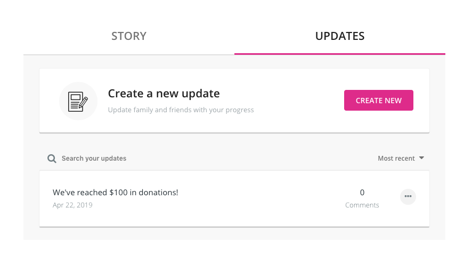Image resolution: width=472 pixels, height=258 pixels.
Task: Click the caret arrow next to Most recent
Action: pyautogui.click(x=421, y=158)
